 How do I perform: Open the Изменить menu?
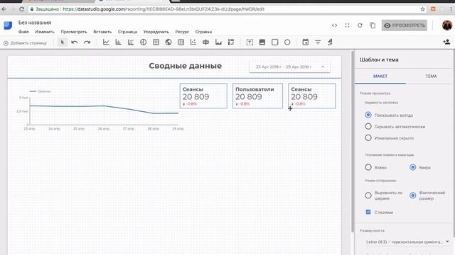45,32
